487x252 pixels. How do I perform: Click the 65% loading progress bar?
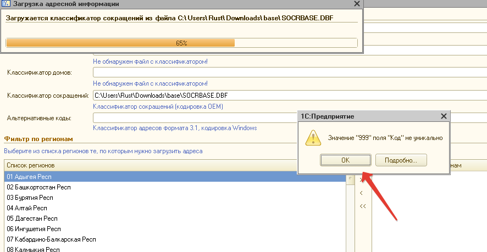pyautogui.click(x=182, y=43)
